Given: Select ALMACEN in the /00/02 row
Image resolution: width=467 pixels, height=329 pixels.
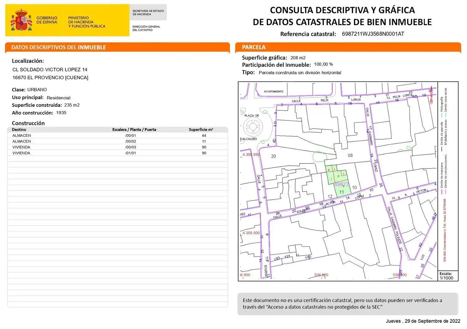Looking at the screenshot, I should pyautogui.click(x=21, y=141).
